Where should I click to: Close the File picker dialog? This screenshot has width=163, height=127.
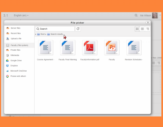(148, 23)
